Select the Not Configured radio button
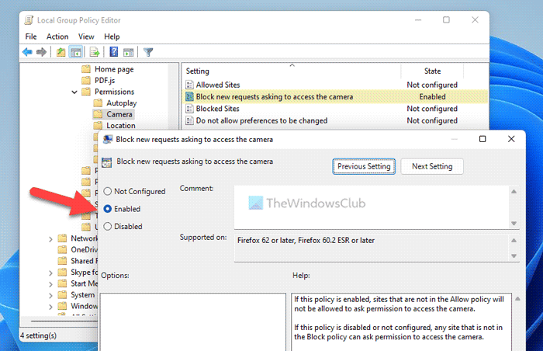Viewport: 543px width, 351px height. click(x=108, y=192)
